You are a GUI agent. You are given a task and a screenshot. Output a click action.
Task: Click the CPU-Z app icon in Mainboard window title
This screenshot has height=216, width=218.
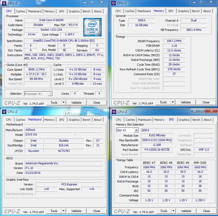[4, 112]
